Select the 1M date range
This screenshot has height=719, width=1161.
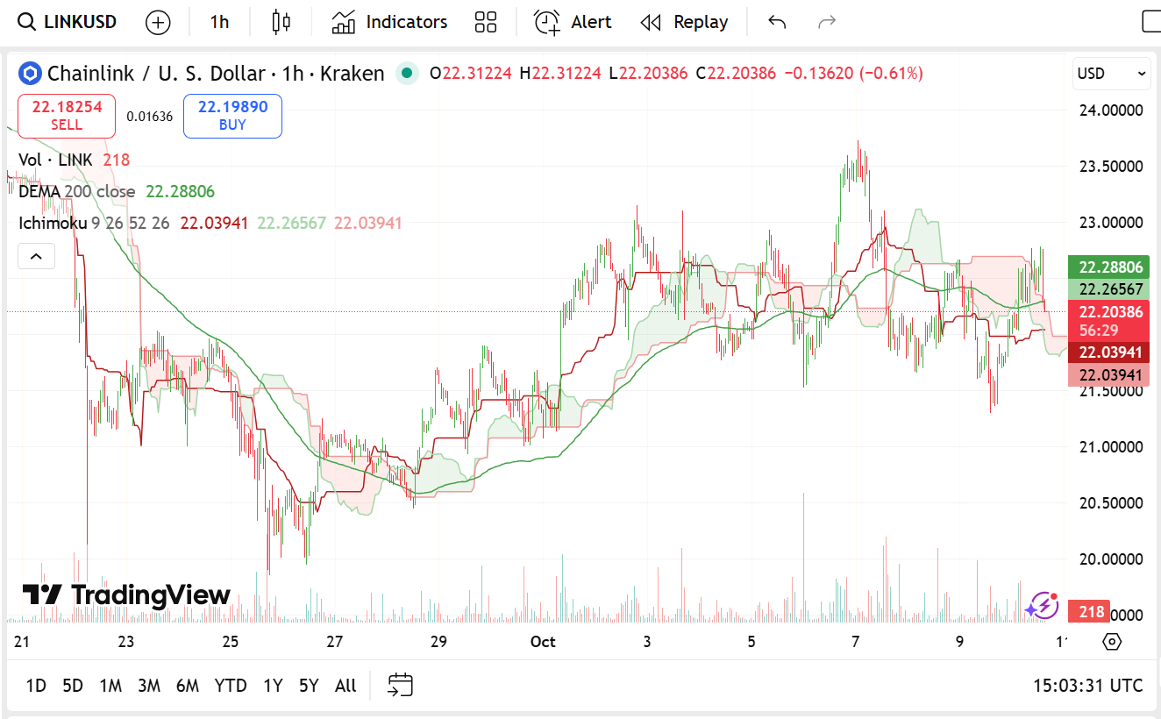[x=110, y=685]
